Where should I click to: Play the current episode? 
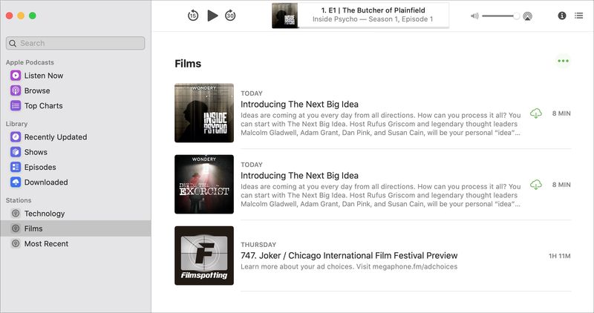[212, 16]
